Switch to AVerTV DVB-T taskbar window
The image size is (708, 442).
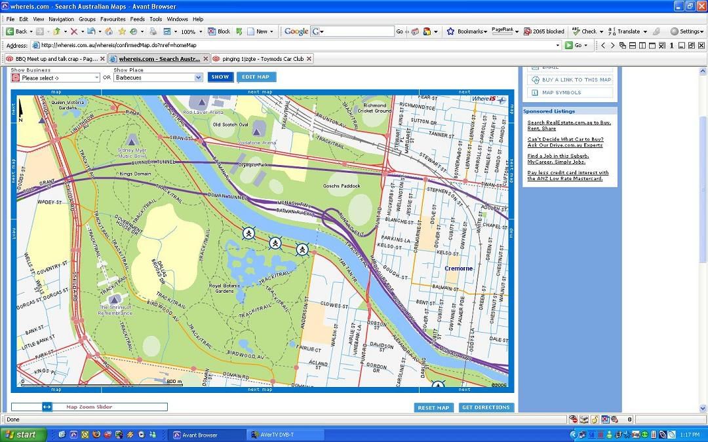(x=285, y=435)
